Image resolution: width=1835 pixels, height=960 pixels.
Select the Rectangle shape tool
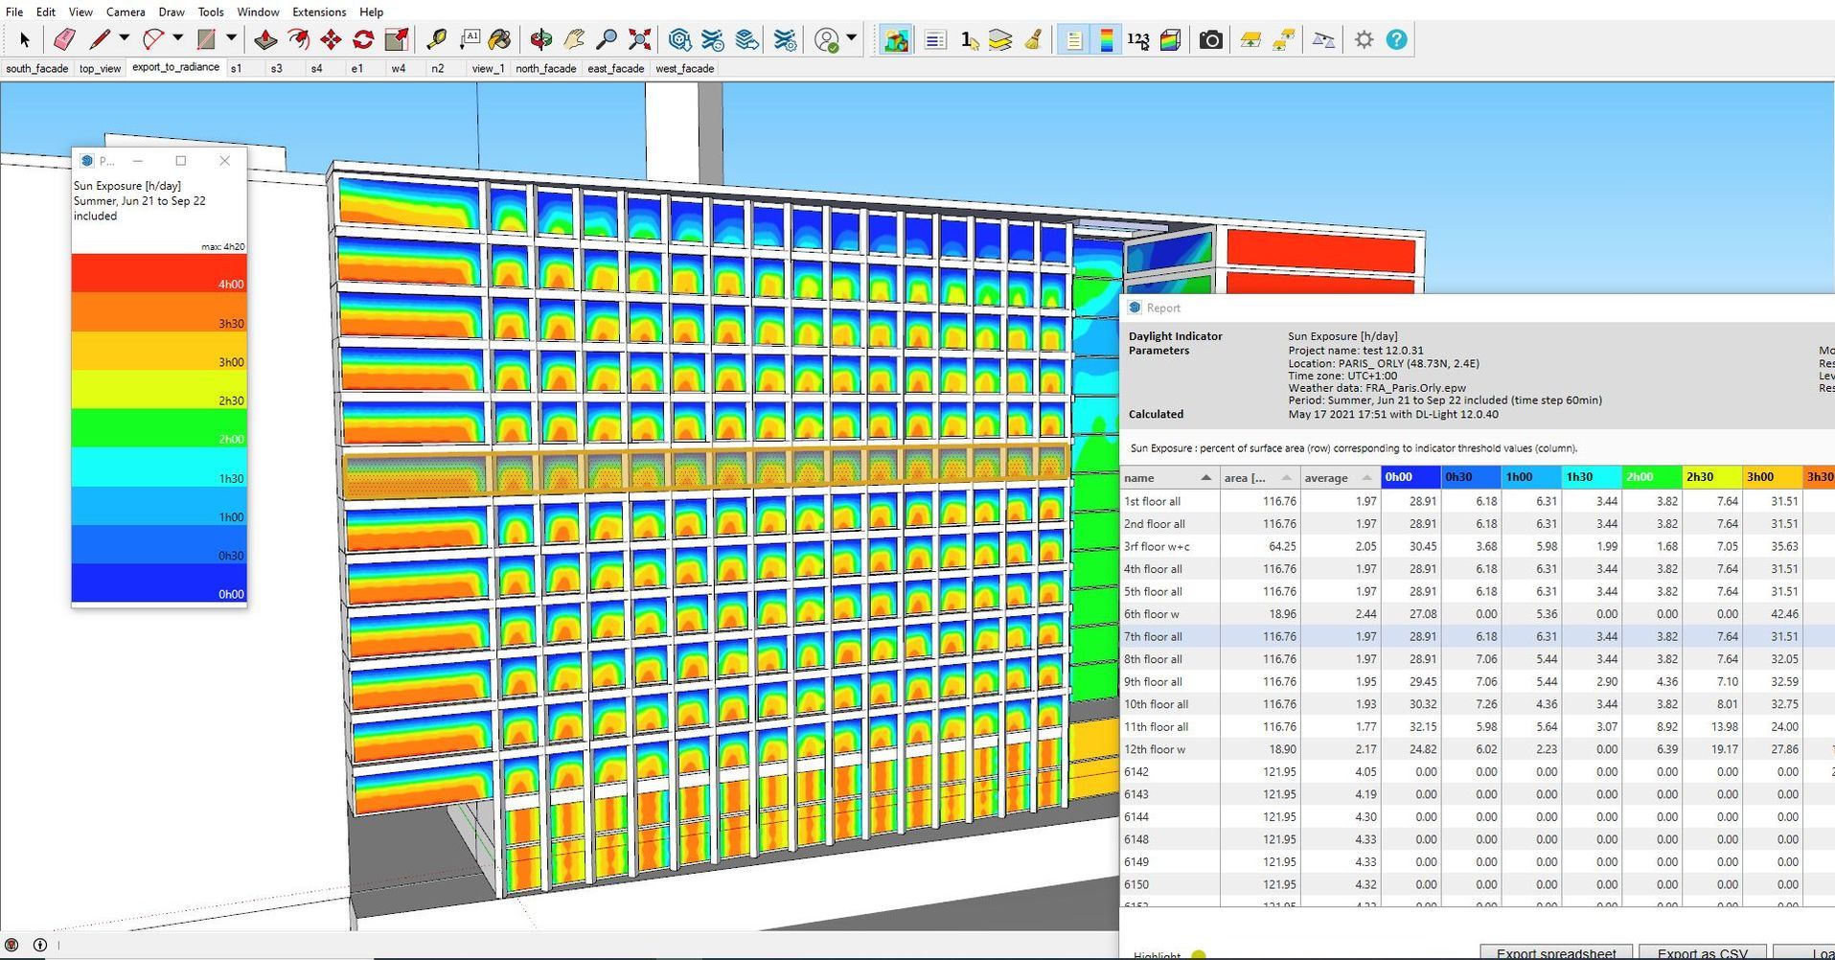pyautogui.click(x=206, y=39)
